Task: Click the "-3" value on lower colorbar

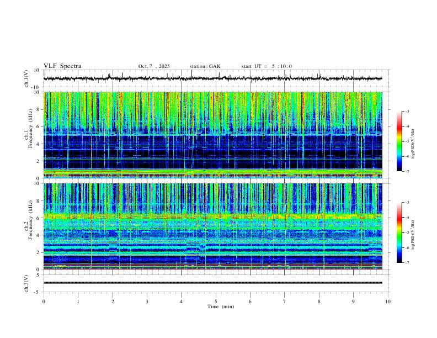Action: point(407,203)
